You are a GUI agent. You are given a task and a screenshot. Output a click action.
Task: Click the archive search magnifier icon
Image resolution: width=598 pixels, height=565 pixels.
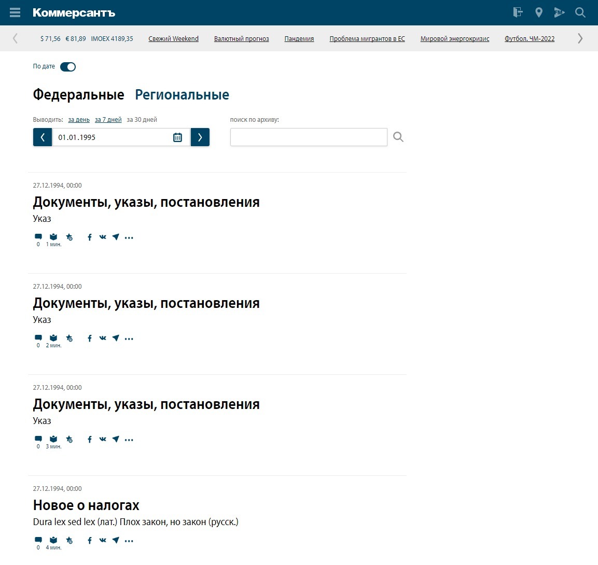coord(398,137)
